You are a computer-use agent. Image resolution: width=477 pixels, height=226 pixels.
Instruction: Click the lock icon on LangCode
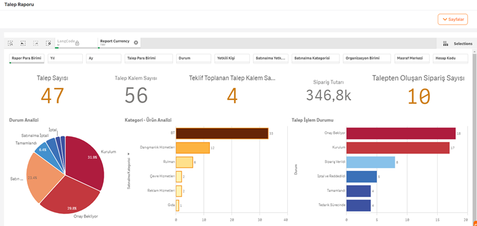click(77, 43)
